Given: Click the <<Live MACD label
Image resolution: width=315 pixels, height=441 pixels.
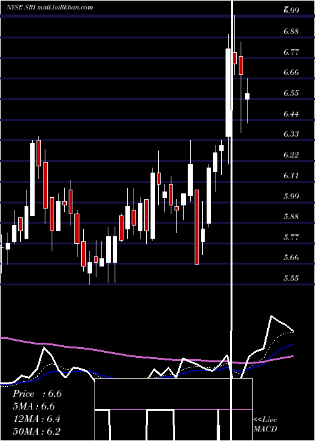Looking at the screenshot, I should (x=265, y=424).
